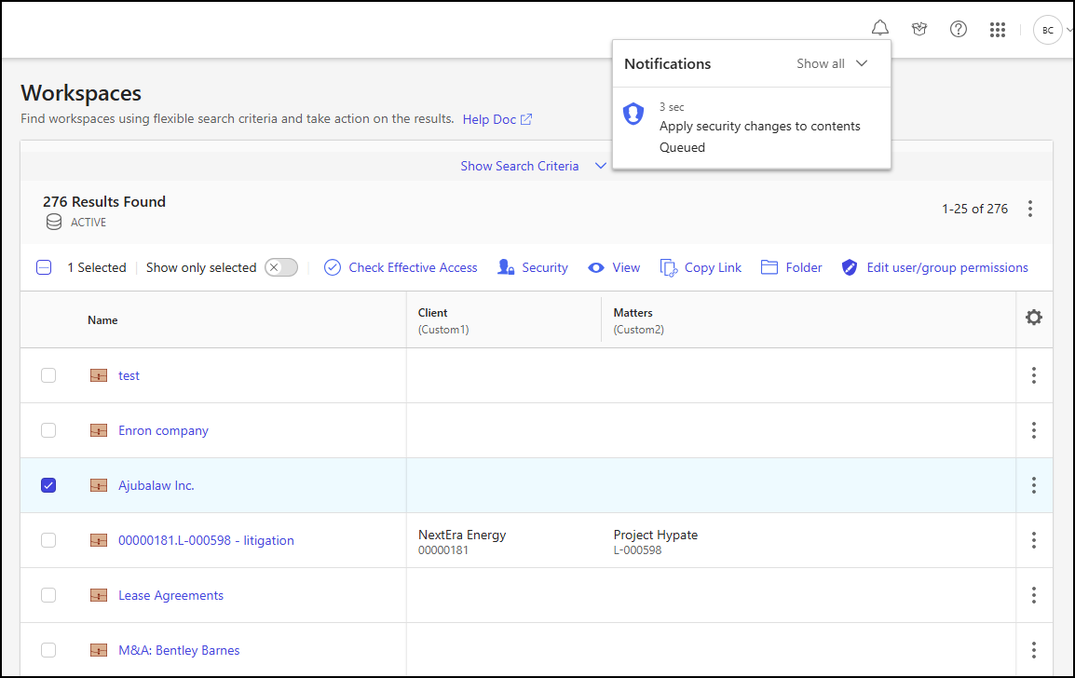This screenshot has height=678, width=1075.
Task: Open the help question mark icon
Action: coord(959,29)
